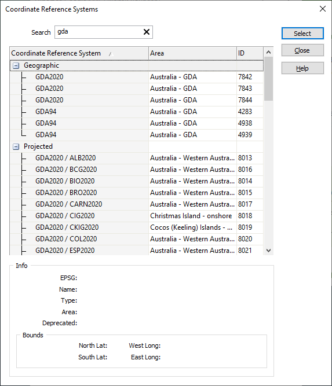Sort by Coordinate Reference System column header
The height and width of the screenshot is (386, 332).
coord(79,53)
